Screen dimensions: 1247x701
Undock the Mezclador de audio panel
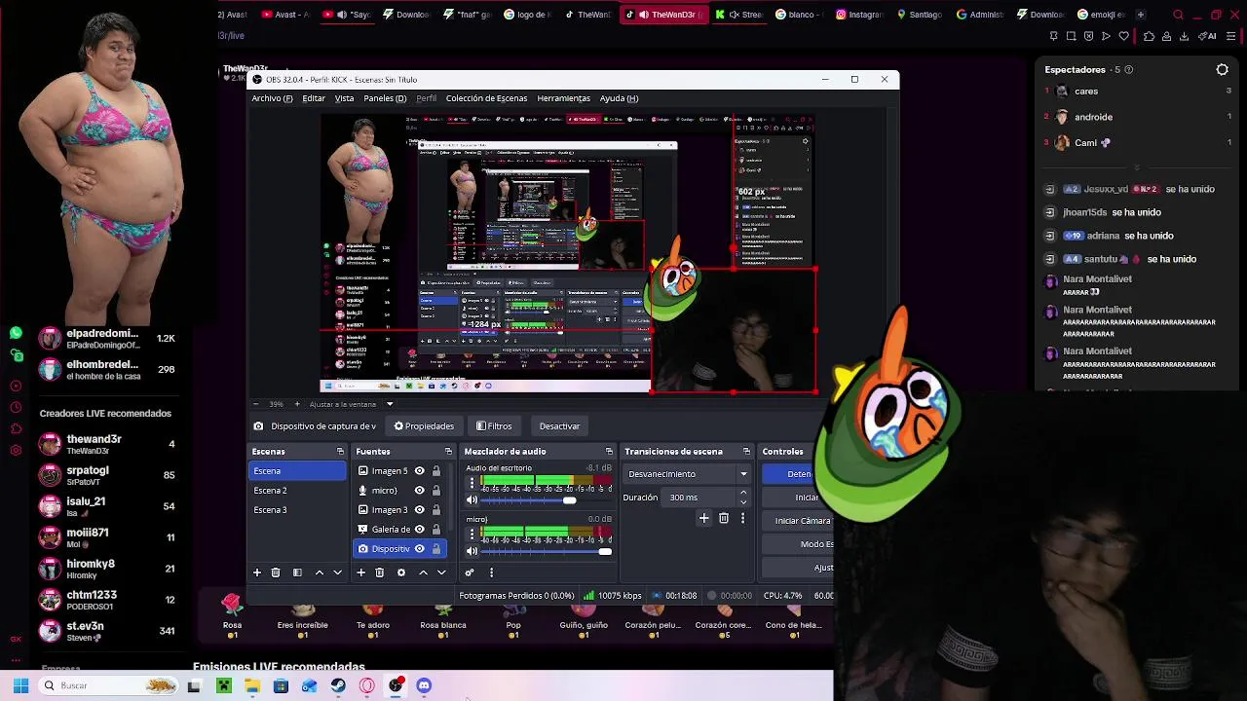click(609, 451)
